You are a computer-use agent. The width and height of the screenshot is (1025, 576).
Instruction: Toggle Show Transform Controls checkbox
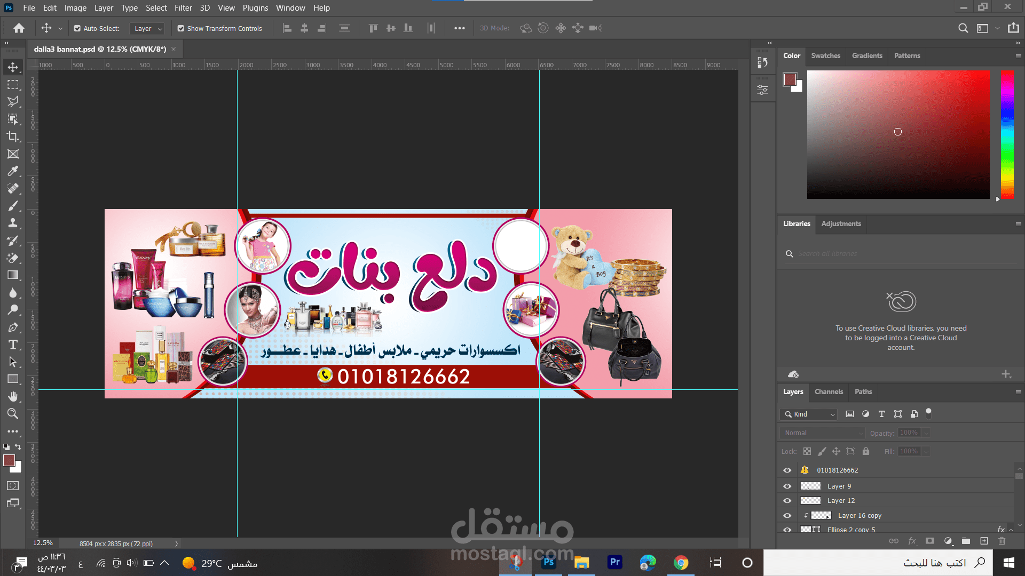pyautogui.click(x=181, y=28)
